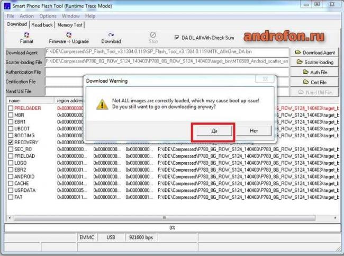
Task: Click the scrollbar right arrow
Action: pyautogui.click(x=335, y=218)
